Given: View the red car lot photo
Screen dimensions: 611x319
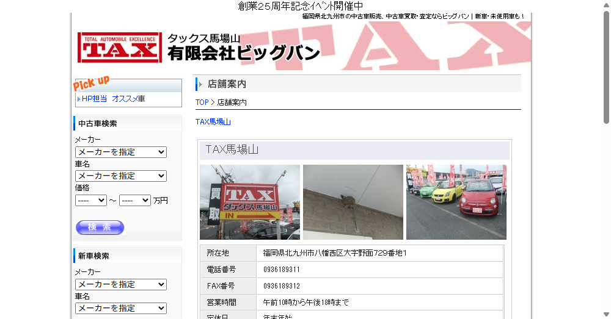Looking at the screenshot, I should point(456,202).
